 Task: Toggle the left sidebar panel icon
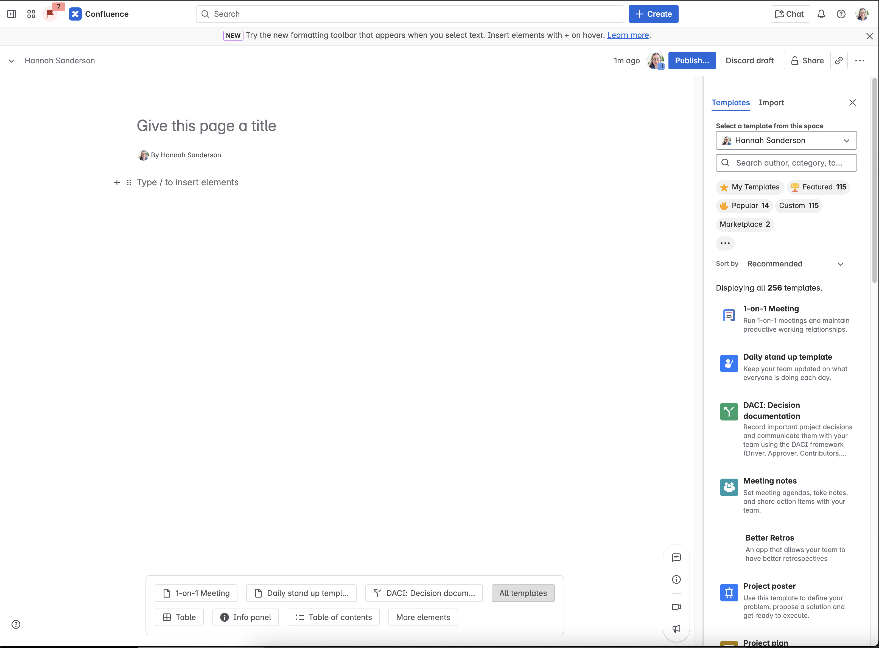click(11, 14)
